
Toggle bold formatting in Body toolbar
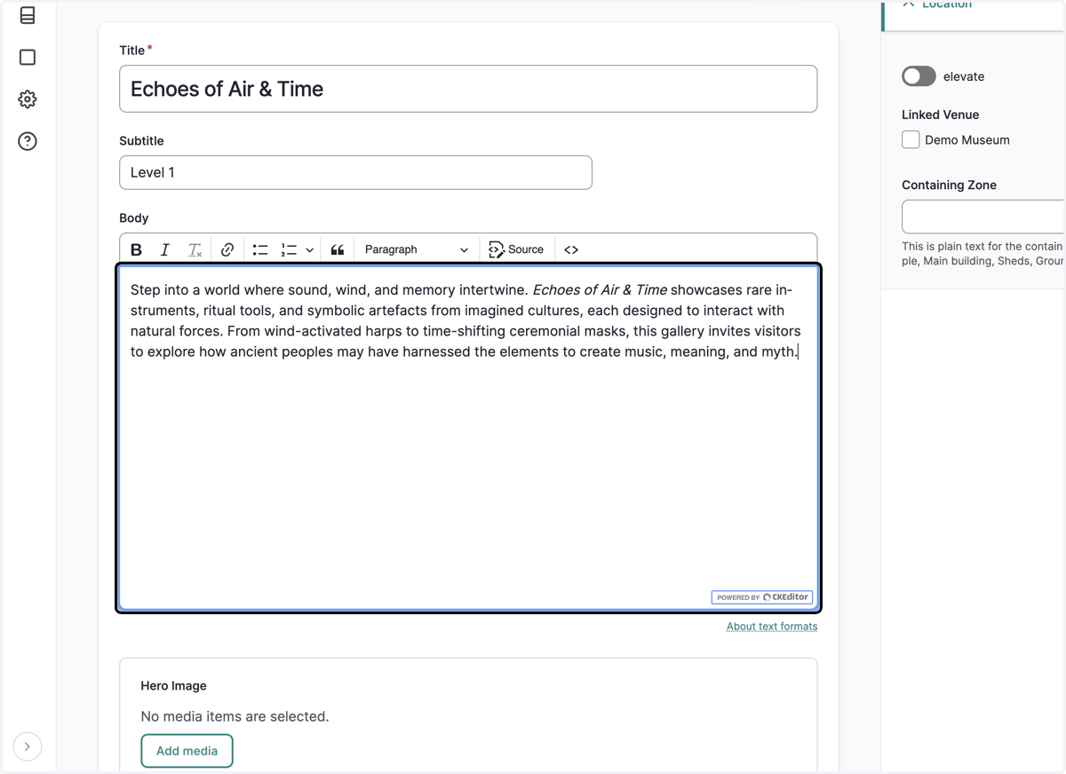pyautogui.click(x=137, y=249)
